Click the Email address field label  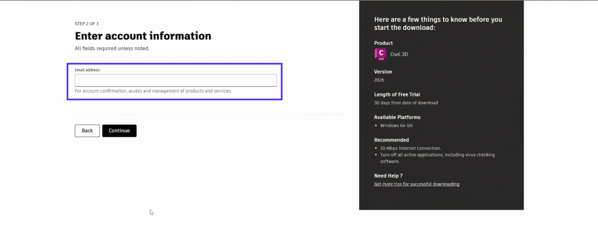coord(88,70)
